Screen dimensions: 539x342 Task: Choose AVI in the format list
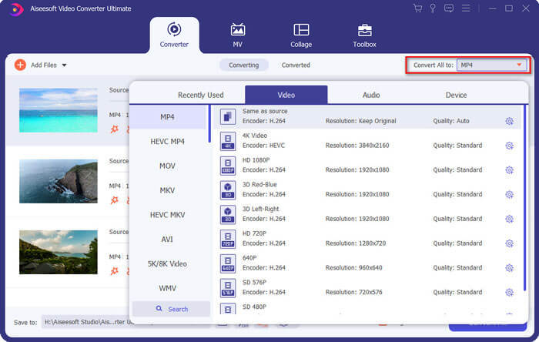[x=167, y=240]
